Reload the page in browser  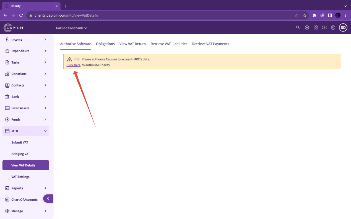pyautogui.click(x=21, y=15)
